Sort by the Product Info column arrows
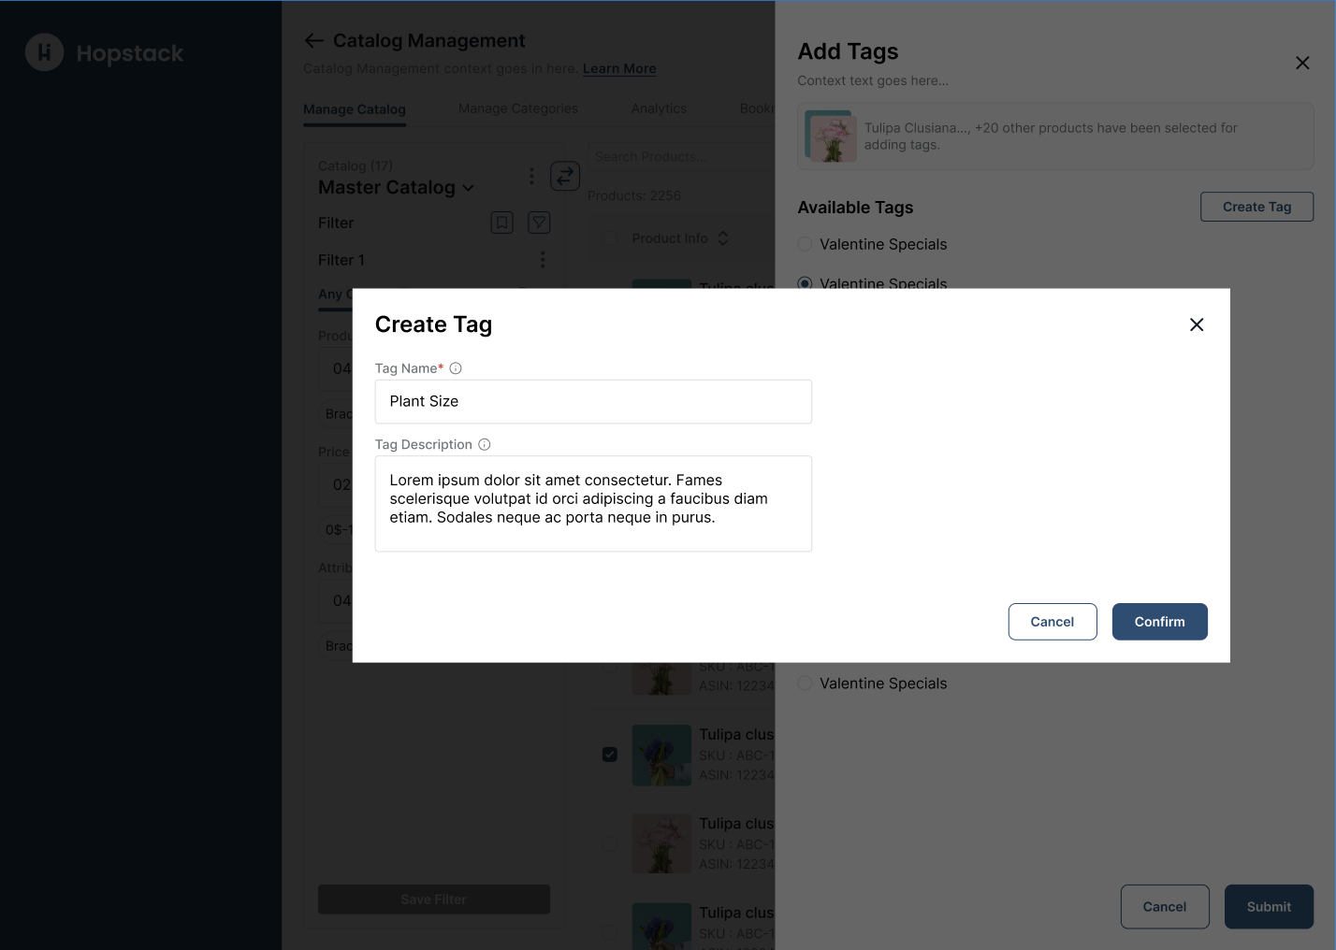The width and height of the screenshot is (1336, 950). 723,238
